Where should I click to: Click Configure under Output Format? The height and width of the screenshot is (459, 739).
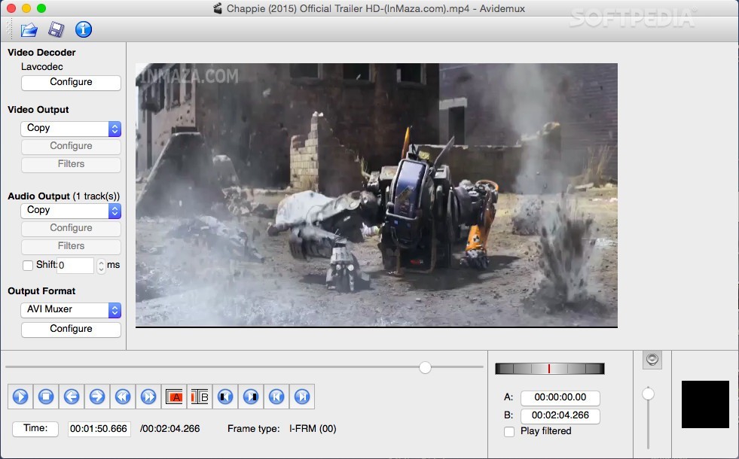coord(71,329)
